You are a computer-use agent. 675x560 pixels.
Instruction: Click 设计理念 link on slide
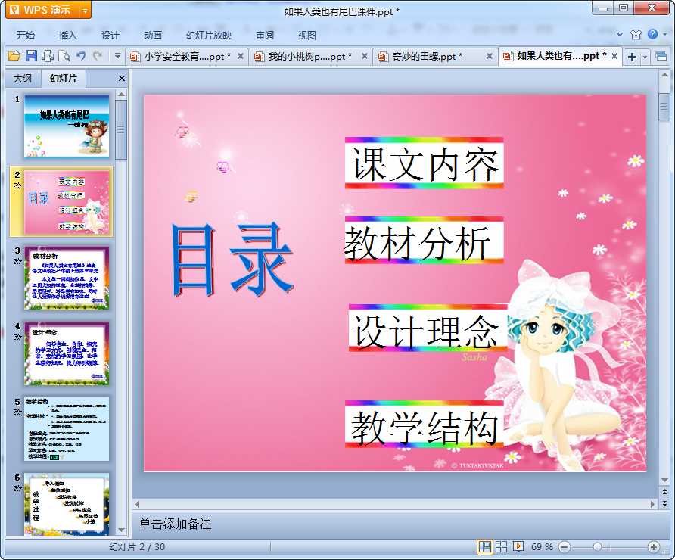point(428,329)
